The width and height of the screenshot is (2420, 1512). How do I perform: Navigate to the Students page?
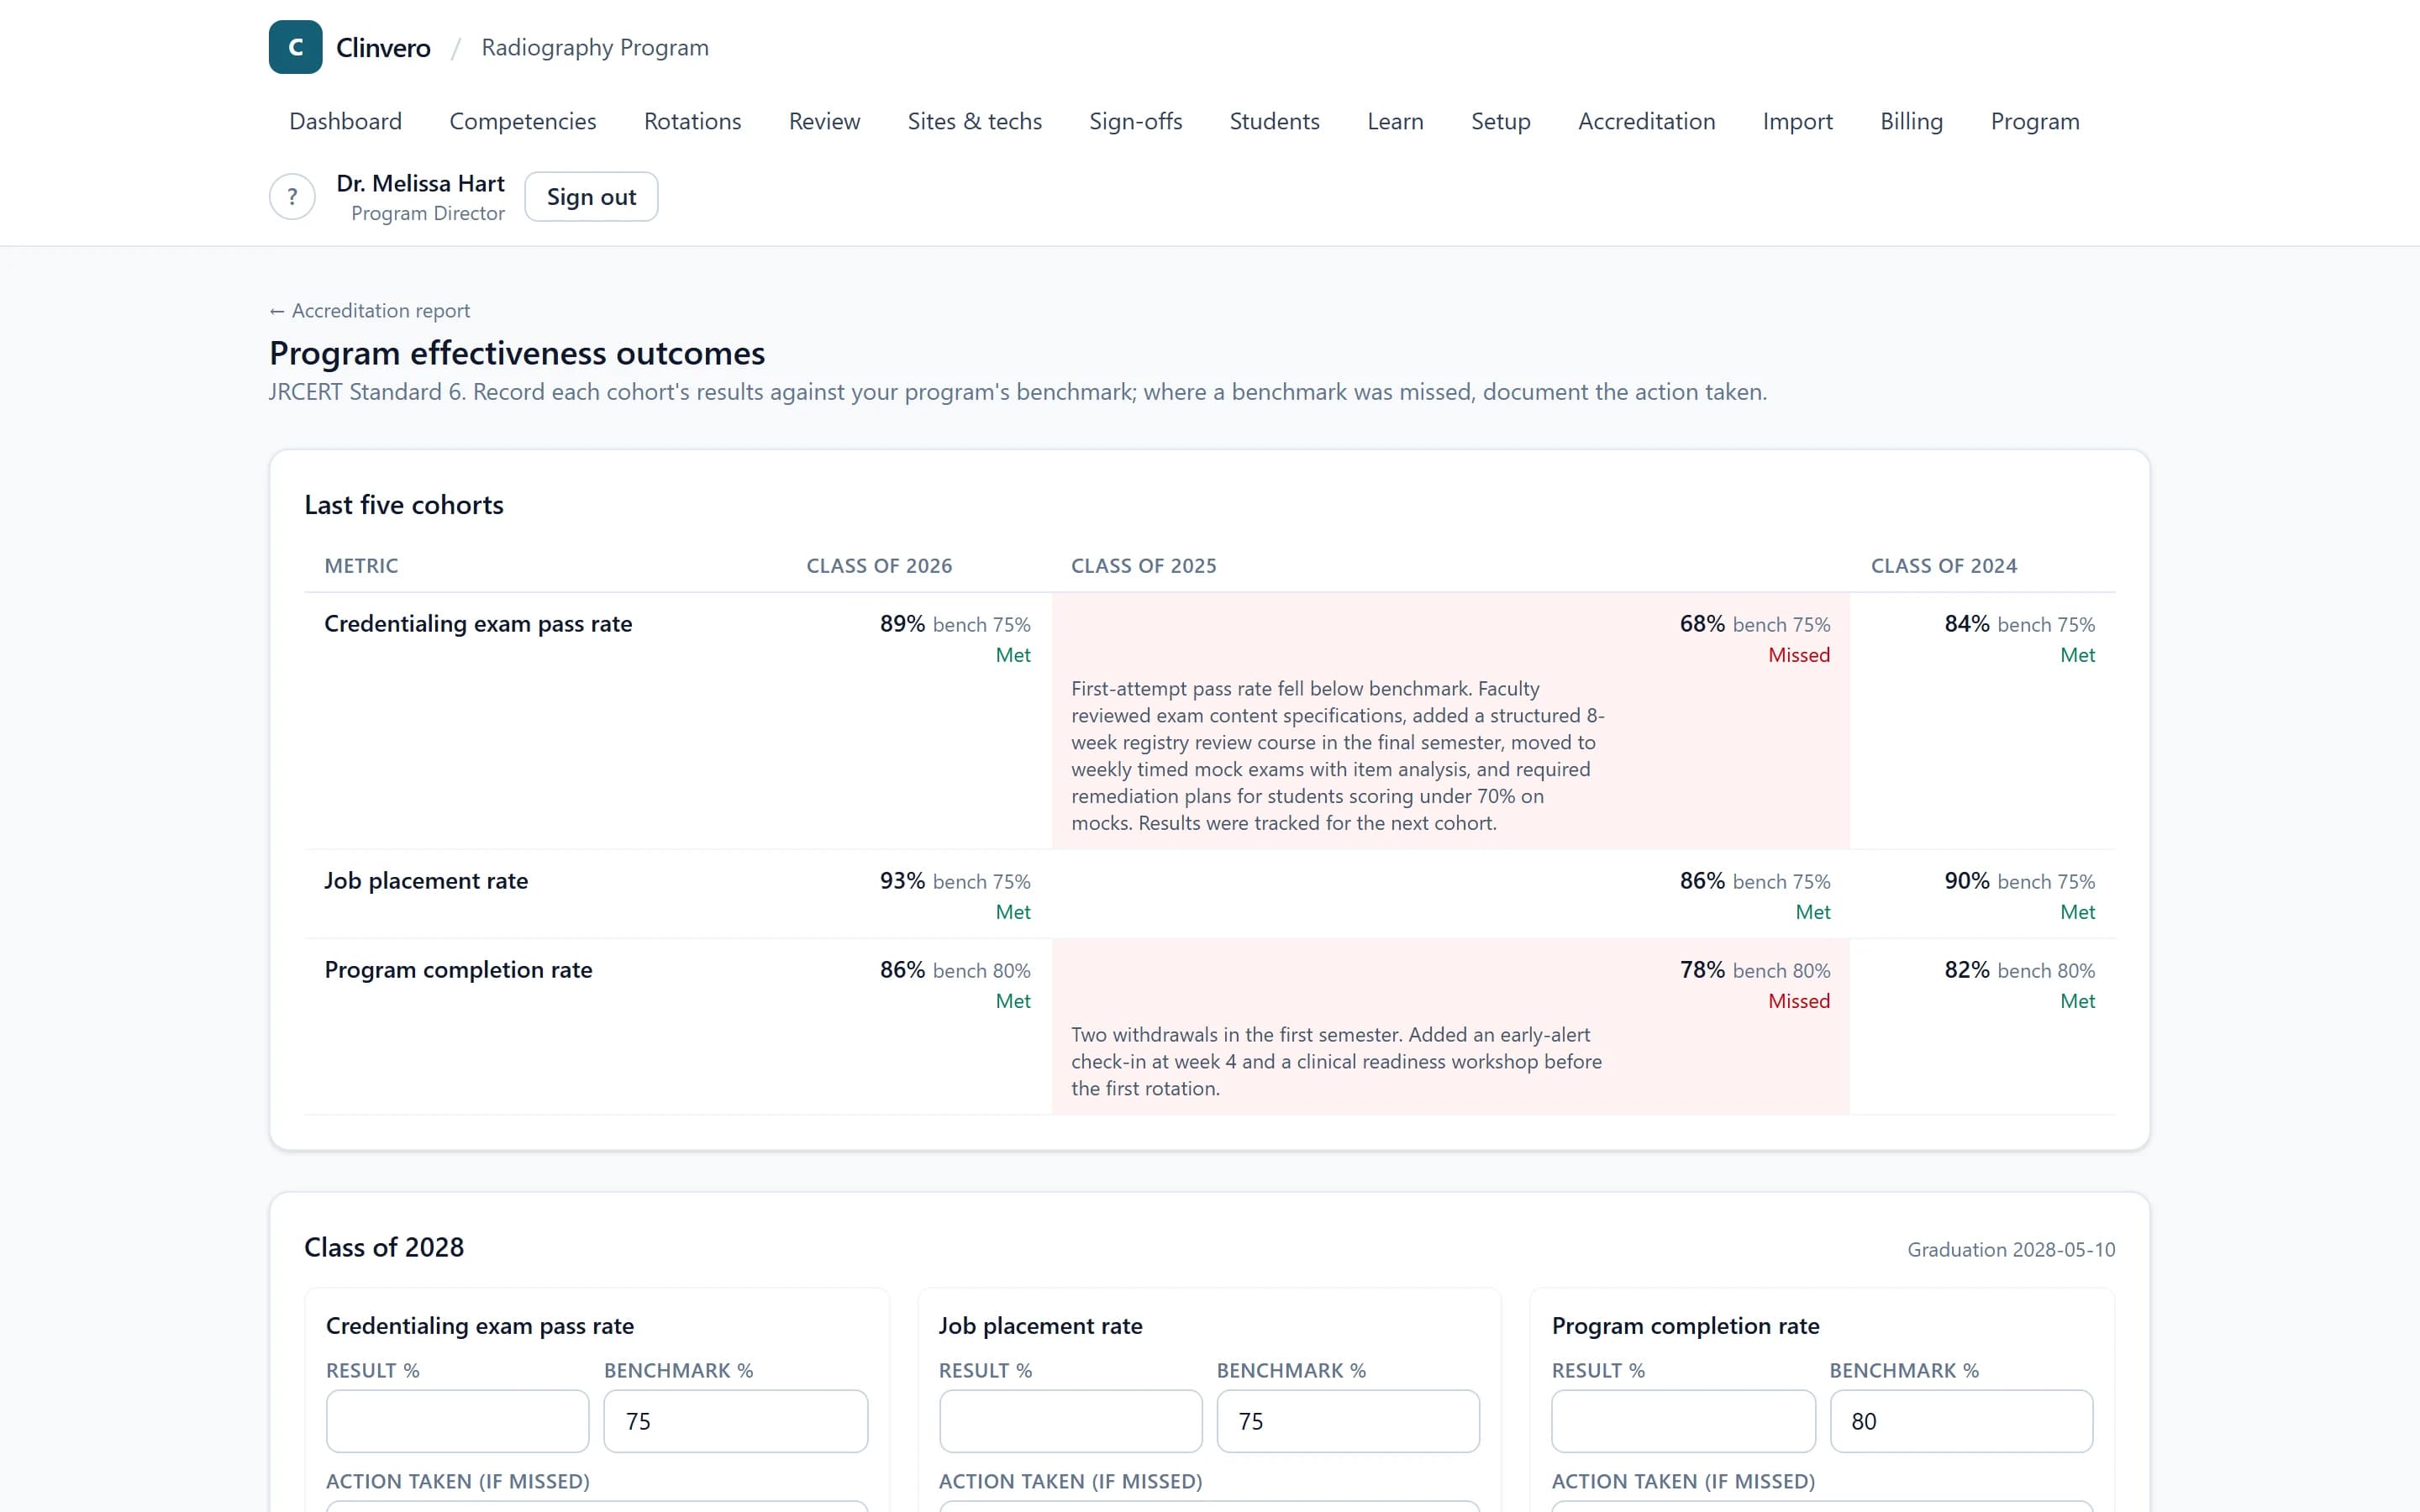tap(1274, 121)
